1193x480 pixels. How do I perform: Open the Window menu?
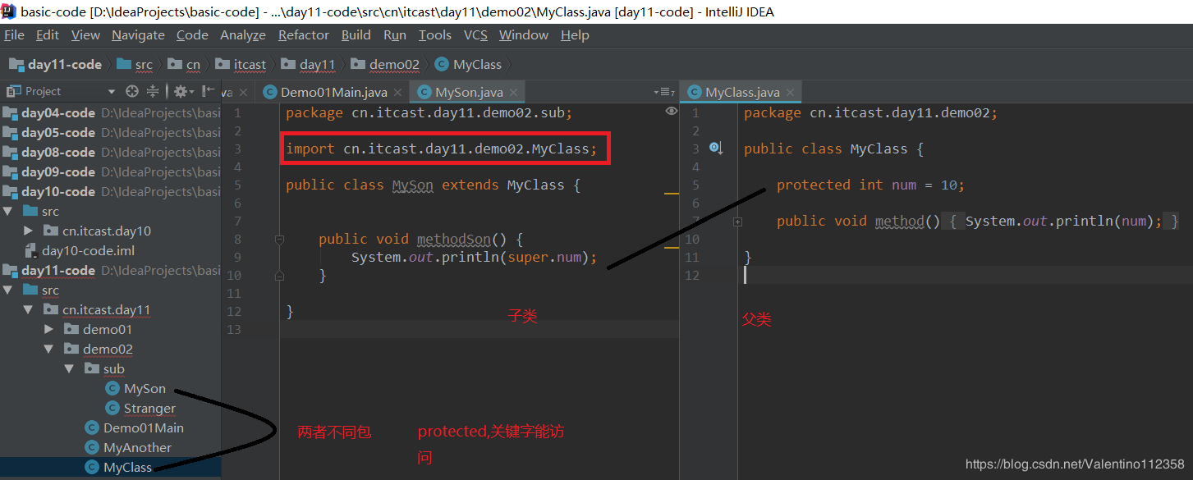(x=524, y=35)
